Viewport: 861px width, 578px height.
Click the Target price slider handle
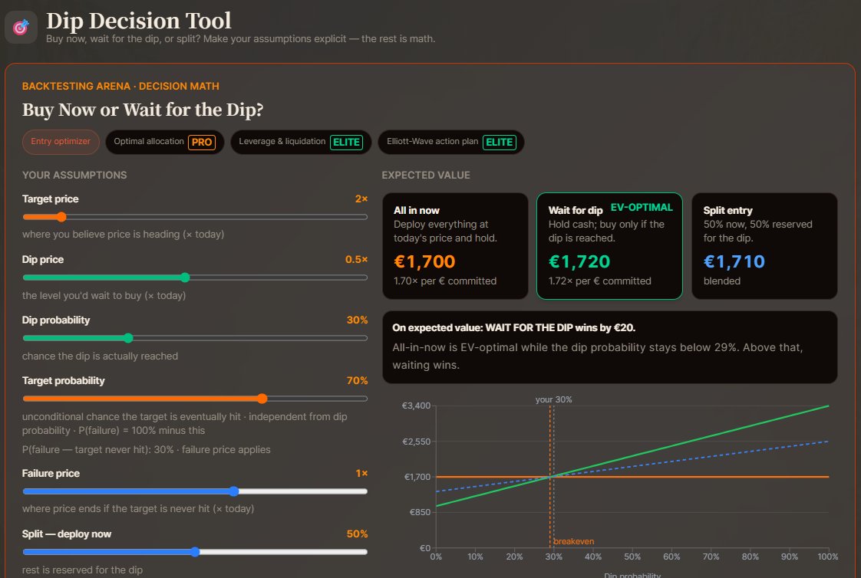coord(61,217)
